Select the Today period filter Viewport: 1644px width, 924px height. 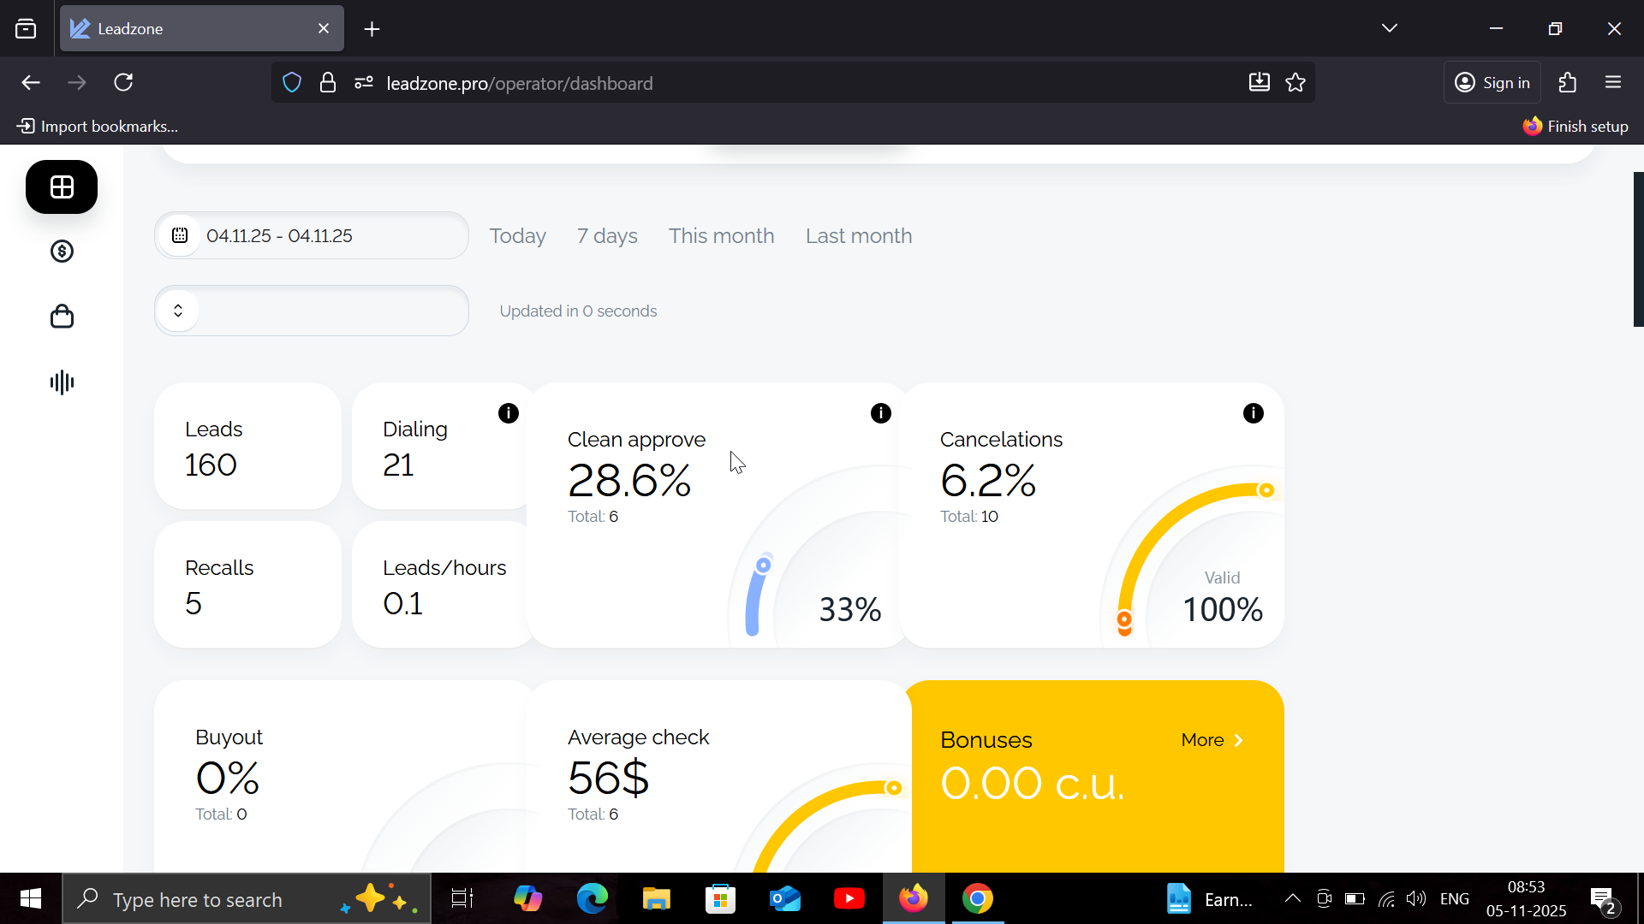pyautogui.click(x=517, y=235)
